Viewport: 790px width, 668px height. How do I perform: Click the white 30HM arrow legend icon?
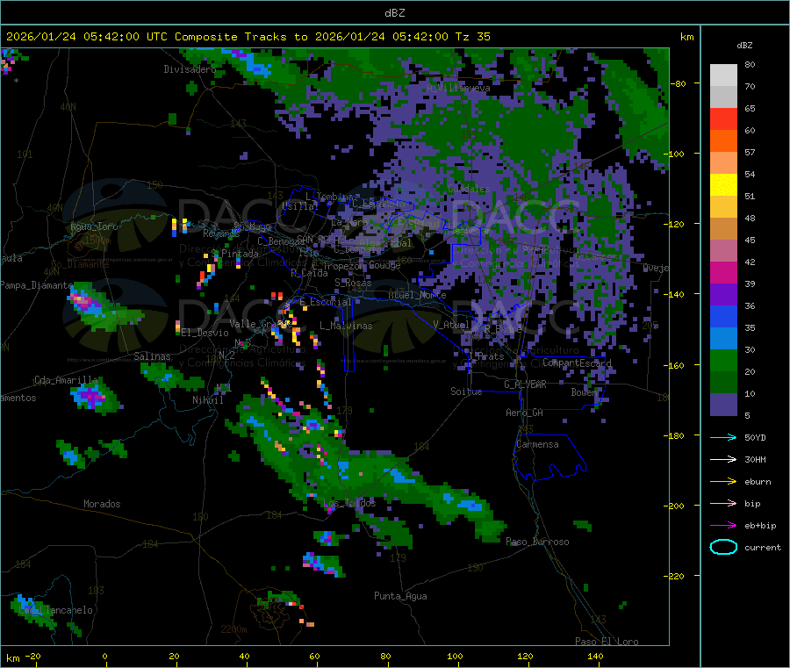click(x=723, y=459)
